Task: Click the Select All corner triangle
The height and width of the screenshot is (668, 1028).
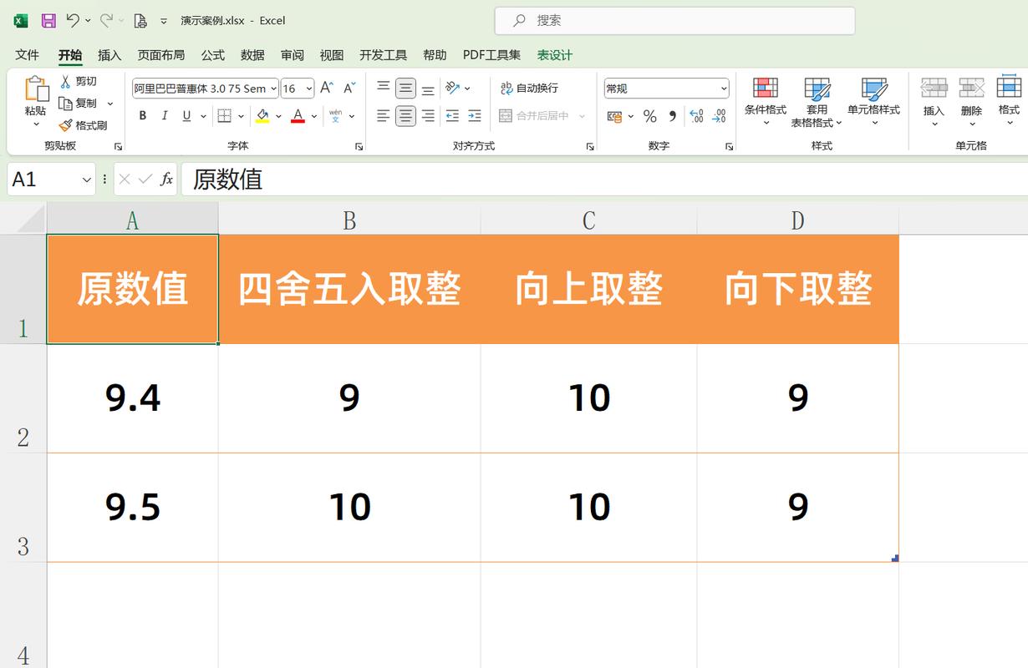Action: (31, 220)
